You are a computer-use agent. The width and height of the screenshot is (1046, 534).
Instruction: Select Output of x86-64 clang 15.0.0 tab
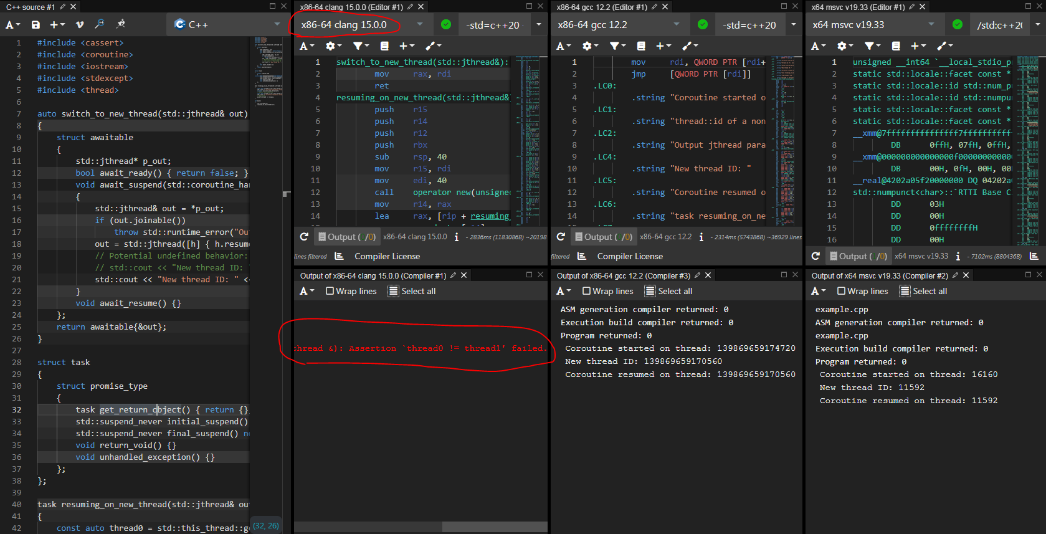373,275
